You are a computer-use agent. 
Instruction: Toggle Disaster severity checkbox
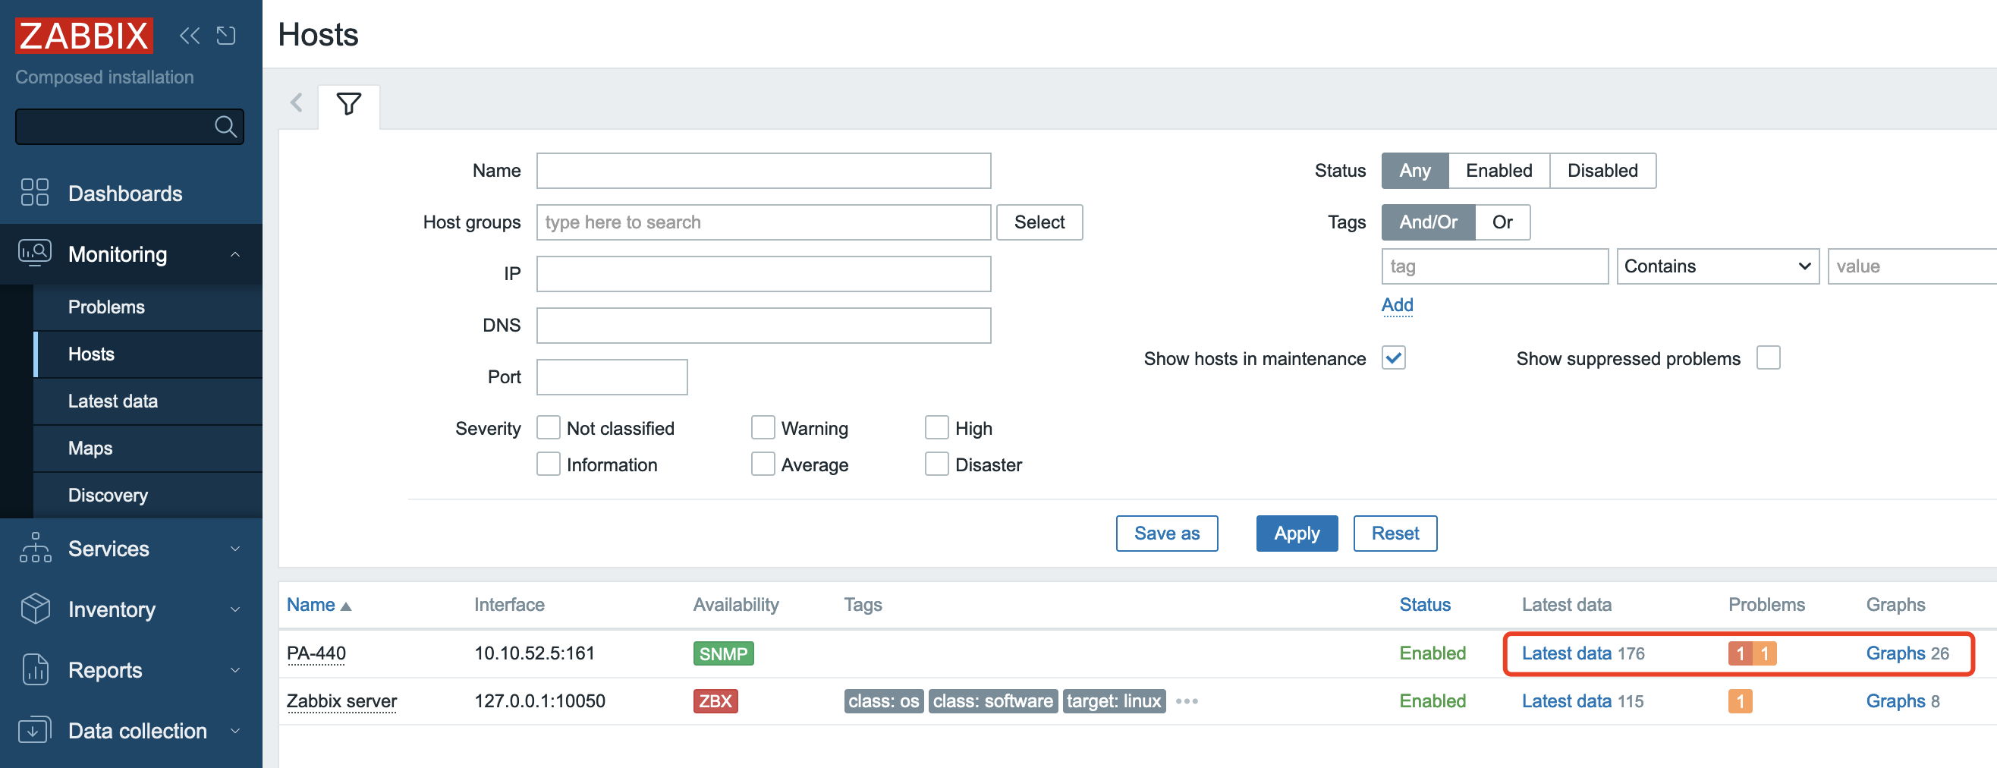pos(936,464)
